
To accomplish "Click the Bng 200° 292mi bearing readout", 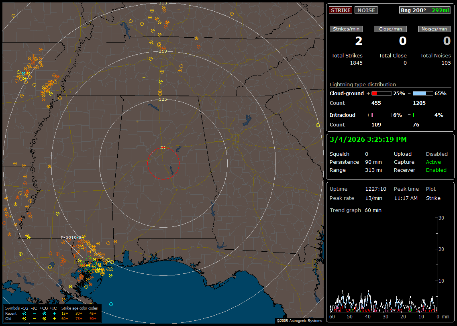I will (424, 10).
